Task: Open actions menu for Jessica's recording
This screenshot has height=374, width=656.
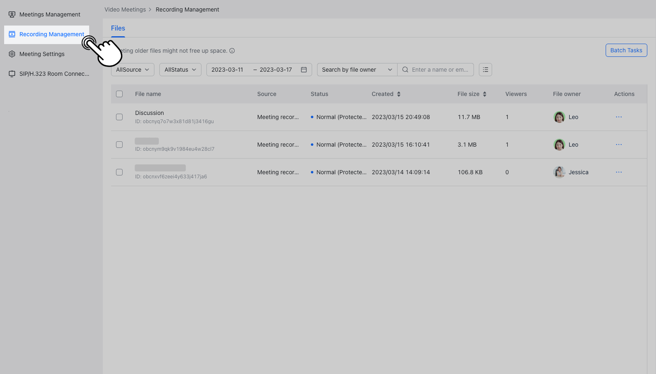Action: [618, 172]
